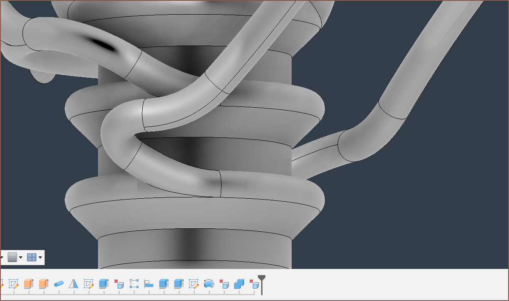
Task: Select the final Remove feature in the timeline
Action: pos(254,284)
